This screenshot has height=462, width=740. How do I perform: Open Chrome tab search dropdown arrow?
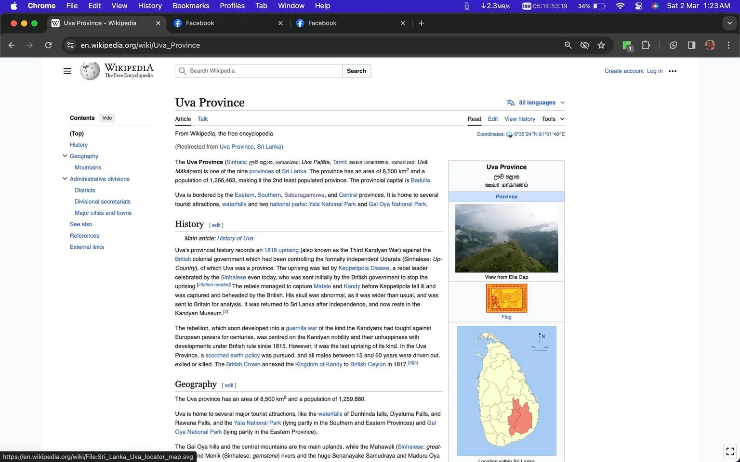(729, 23)
